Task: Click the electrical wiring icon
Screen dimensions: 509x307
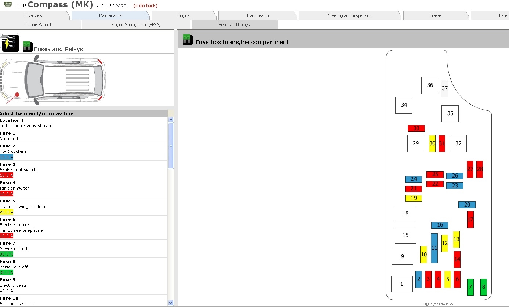Action: pyautogui.click(x=10, y=43)
